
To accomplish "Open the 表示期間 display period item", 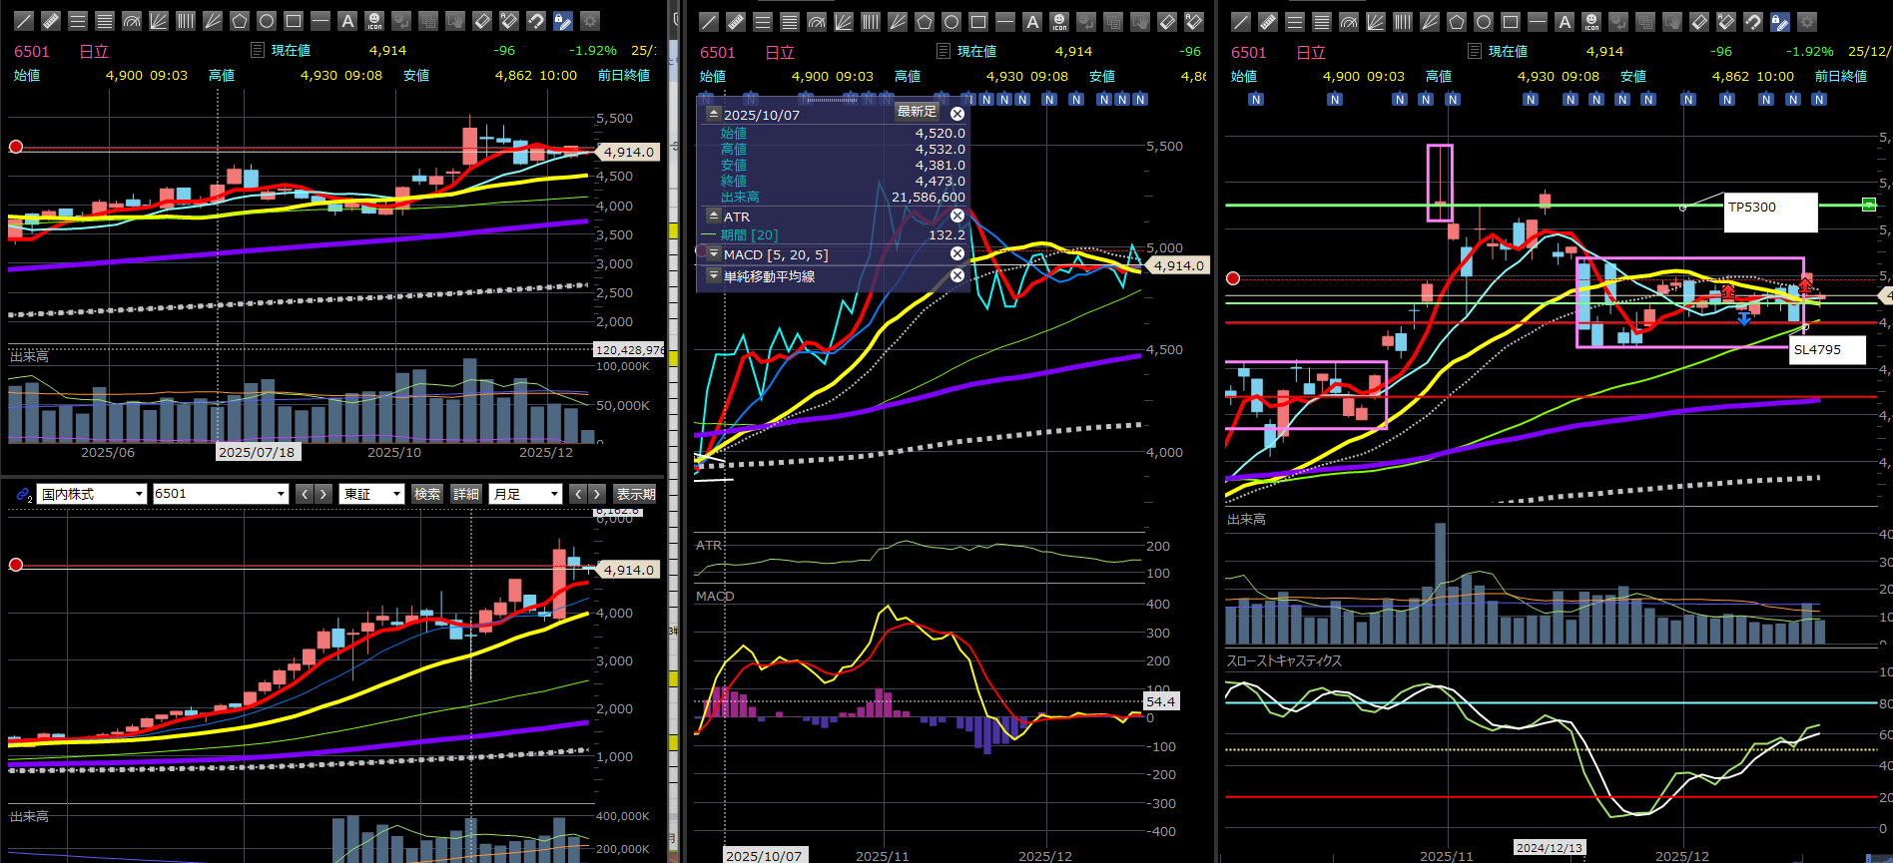I will coord(636,494).
